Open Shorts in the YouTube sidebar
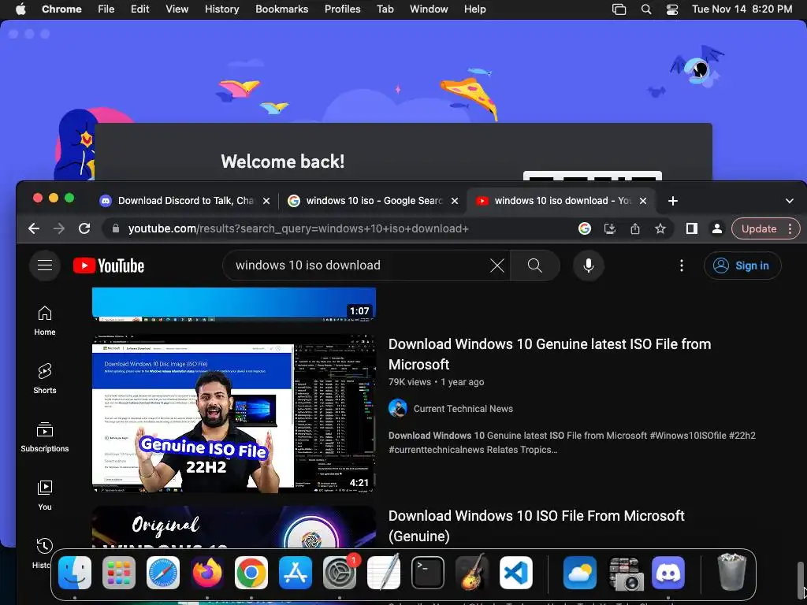Image resolution: width=807 pixels, height=605 pixels. click(x=45, y=379)
